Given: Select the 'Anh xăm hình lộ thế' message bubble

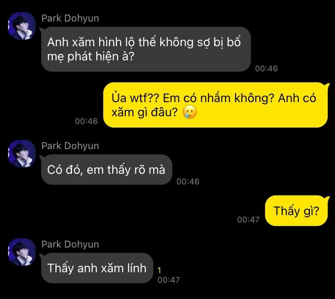Looking at the screenshot, I should (146, 49).
